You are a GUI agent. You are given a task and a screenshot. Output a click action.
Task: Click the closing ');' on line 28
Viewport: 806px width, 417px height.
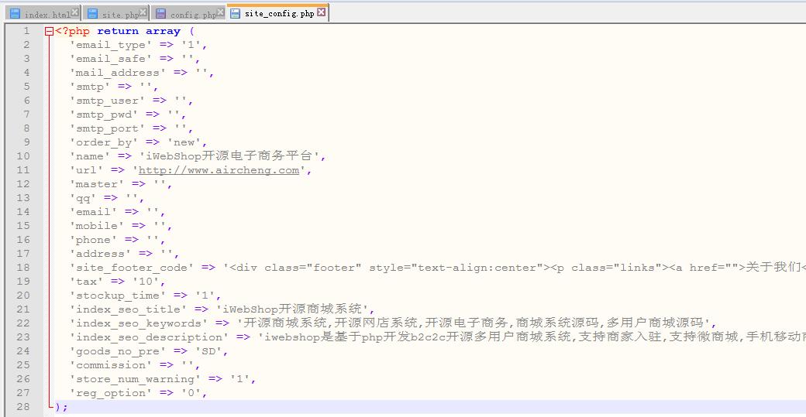62,407
